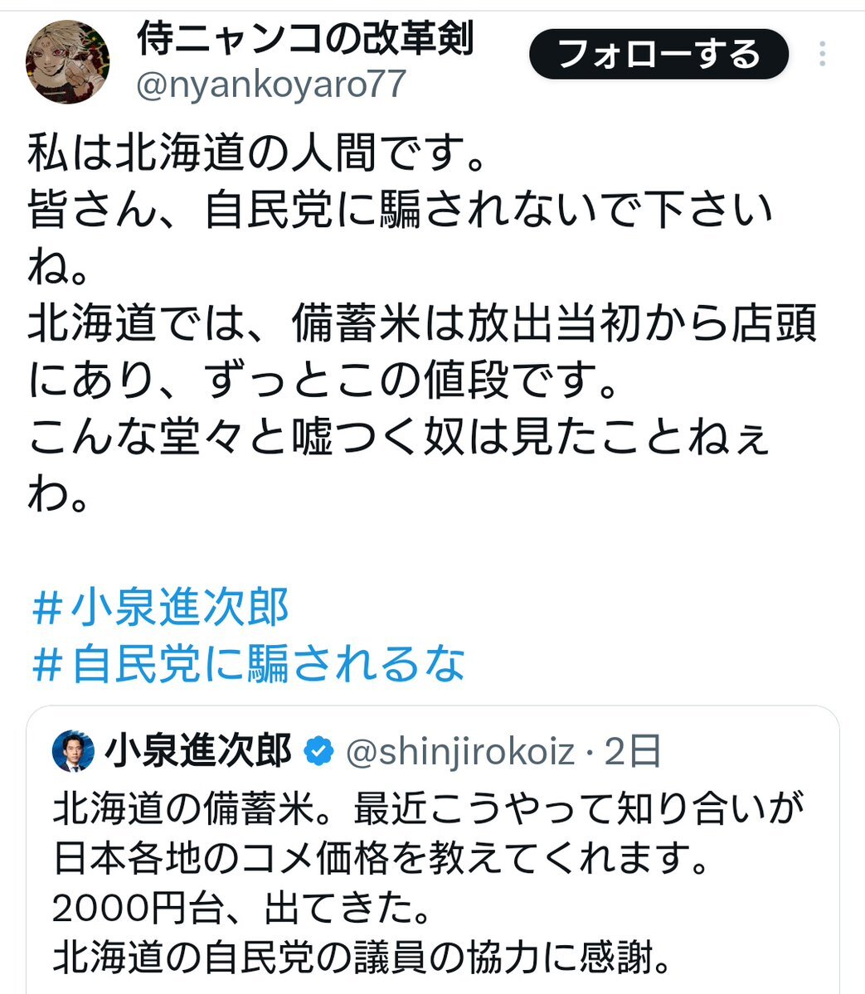
Task: Click the フォローする follow button
Action: [x=658, y=54]
